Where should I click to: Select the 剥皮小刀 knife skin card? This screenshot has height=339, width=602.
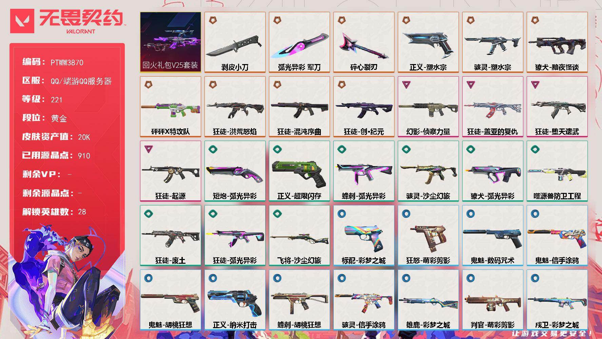pyautogui.click(x=235, y=42)
